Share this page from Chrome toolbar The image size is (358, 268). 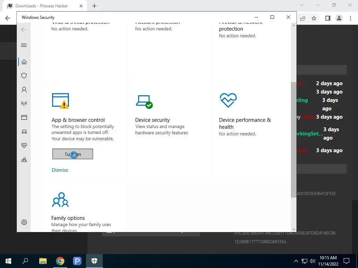point(303,18)
